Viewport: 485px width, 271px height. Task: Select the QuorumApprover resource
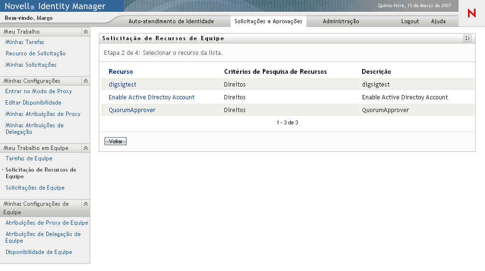click(x=132, y=110)
